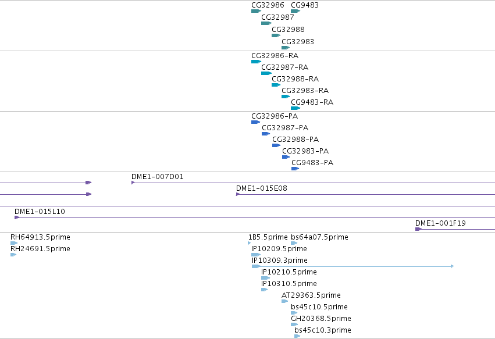Click the DME1-015E08 start arrow marker
Screen dimensions: 495x339
[x=238, y=194]
